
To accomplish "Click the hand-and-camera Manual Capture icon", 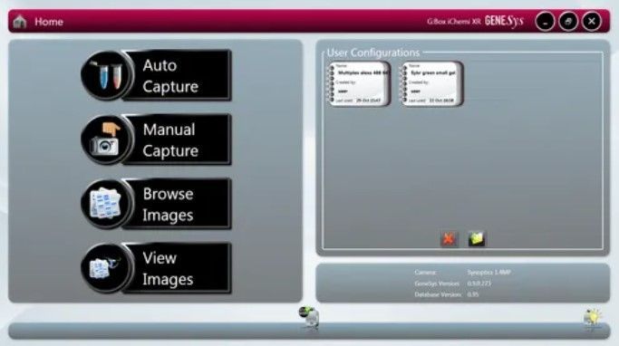I will pyautogui.click(x=106, y=139).
